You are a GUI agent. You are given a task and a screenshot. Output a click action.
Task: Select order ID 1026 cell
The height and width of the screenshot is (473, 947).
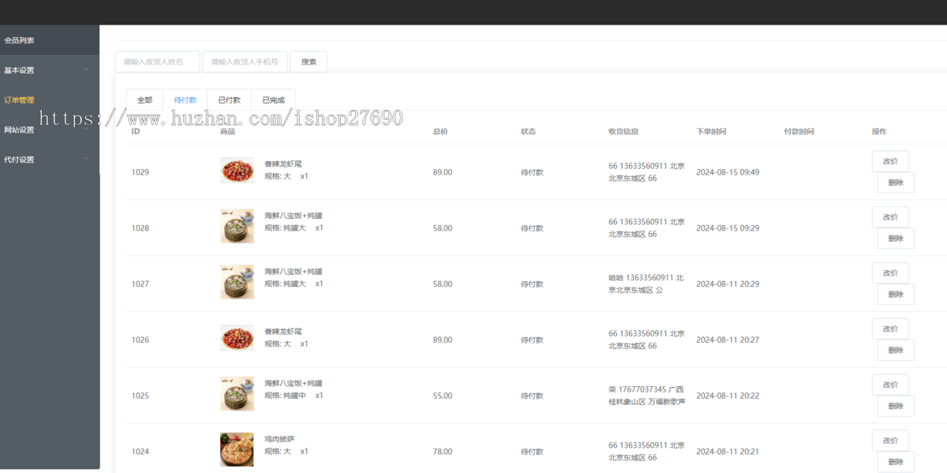[140, 340]
